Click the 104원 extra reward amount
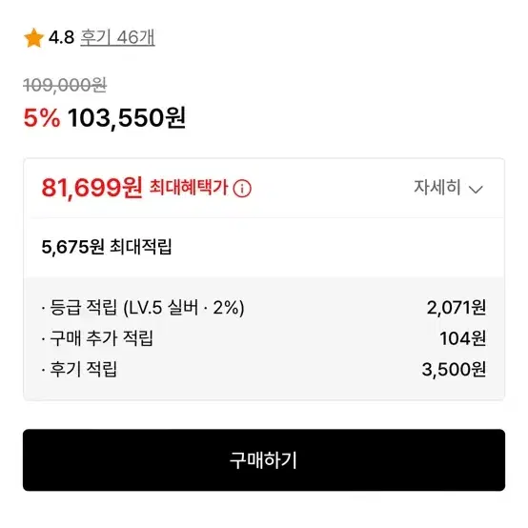Viewport: 528px width, 528px height. point(462,338)
